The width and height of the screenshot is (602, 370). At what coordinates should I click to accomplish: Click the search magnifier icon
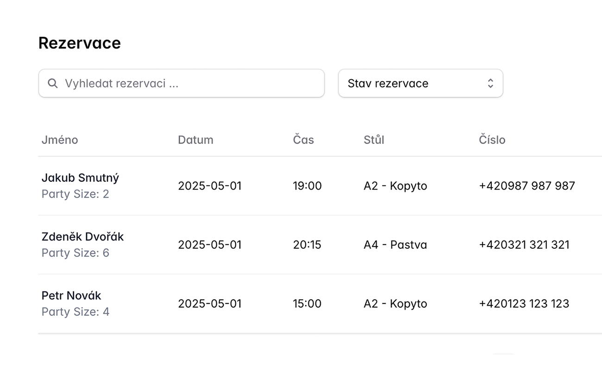pos(53,83)
